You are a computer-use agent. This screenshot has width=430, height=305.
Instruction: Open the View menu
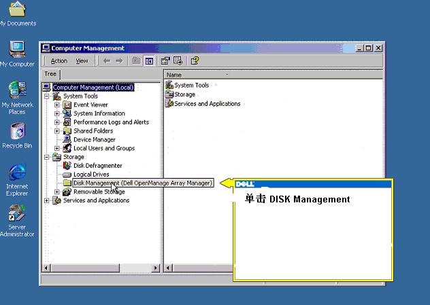(x=82, y=60)
